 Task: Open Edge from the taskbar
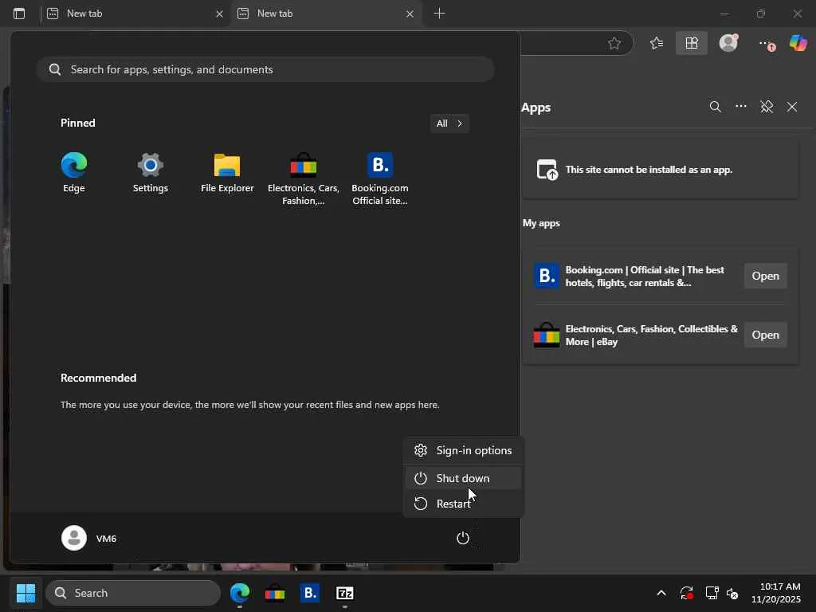[x=240, y=593]
